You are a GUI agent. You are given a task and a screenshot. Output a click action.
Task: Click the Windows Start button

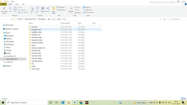click(3, 102)
